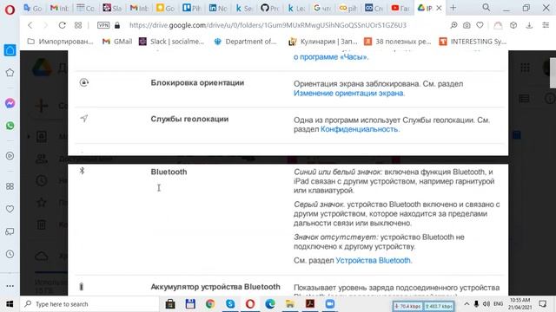
Task: Open the 38 полезных ре... bookmark
Action: [398, 42]
